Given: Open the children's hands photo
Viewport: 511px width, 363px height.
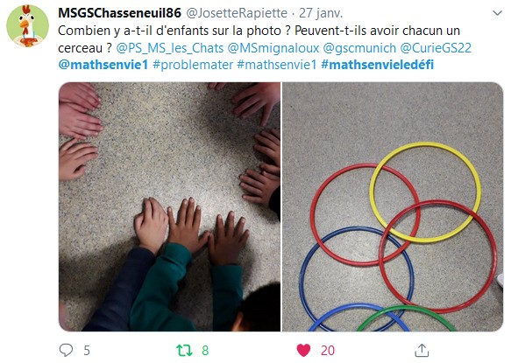Looking at the screenshot, I should point(169,207).
